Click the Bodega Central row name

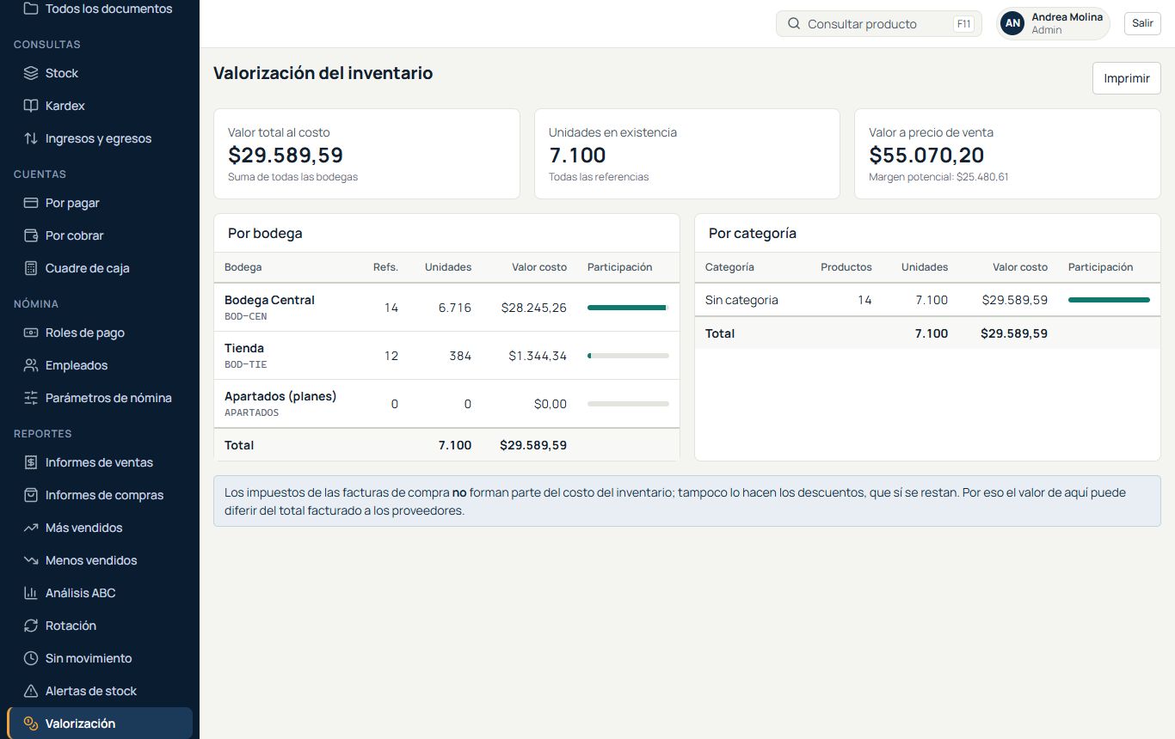click(x=269, y=300)
